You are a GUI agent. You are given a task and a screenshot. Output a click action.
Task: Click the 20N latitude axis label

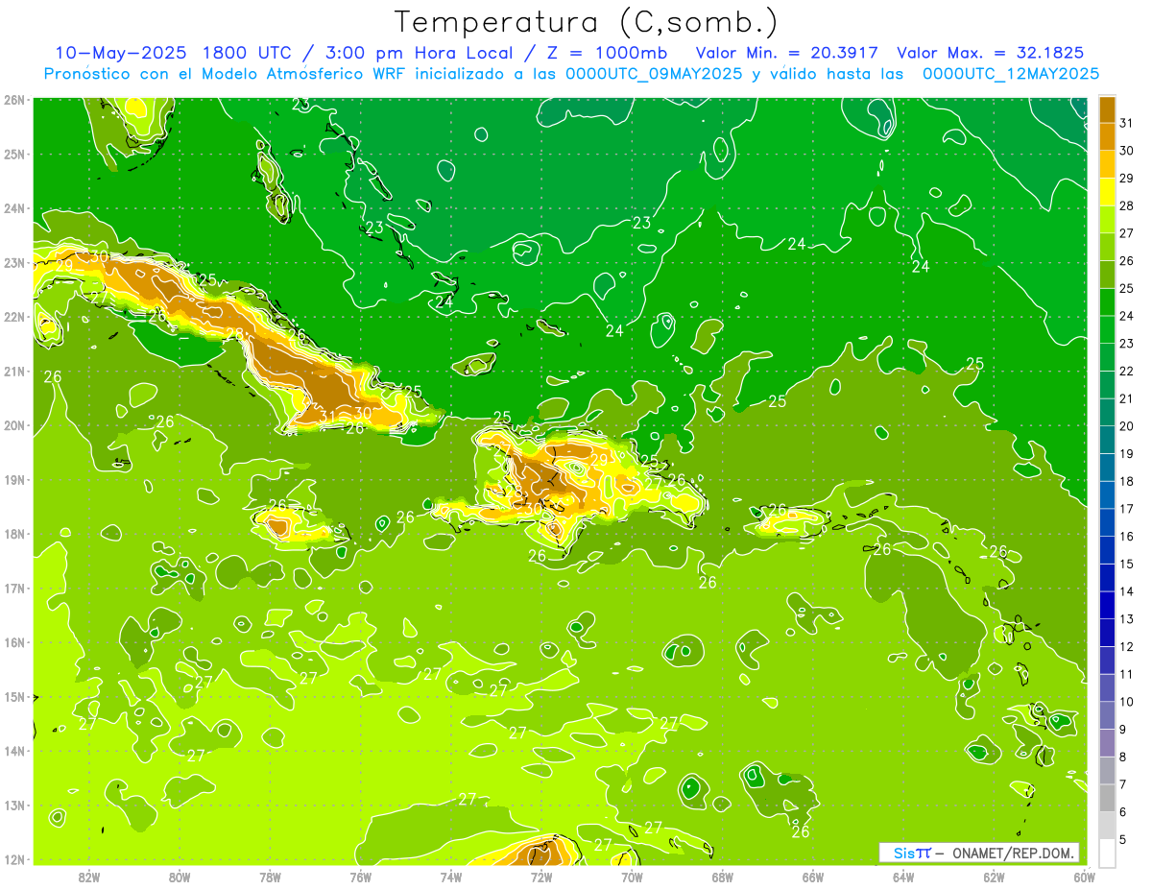(x=13, y=425)
